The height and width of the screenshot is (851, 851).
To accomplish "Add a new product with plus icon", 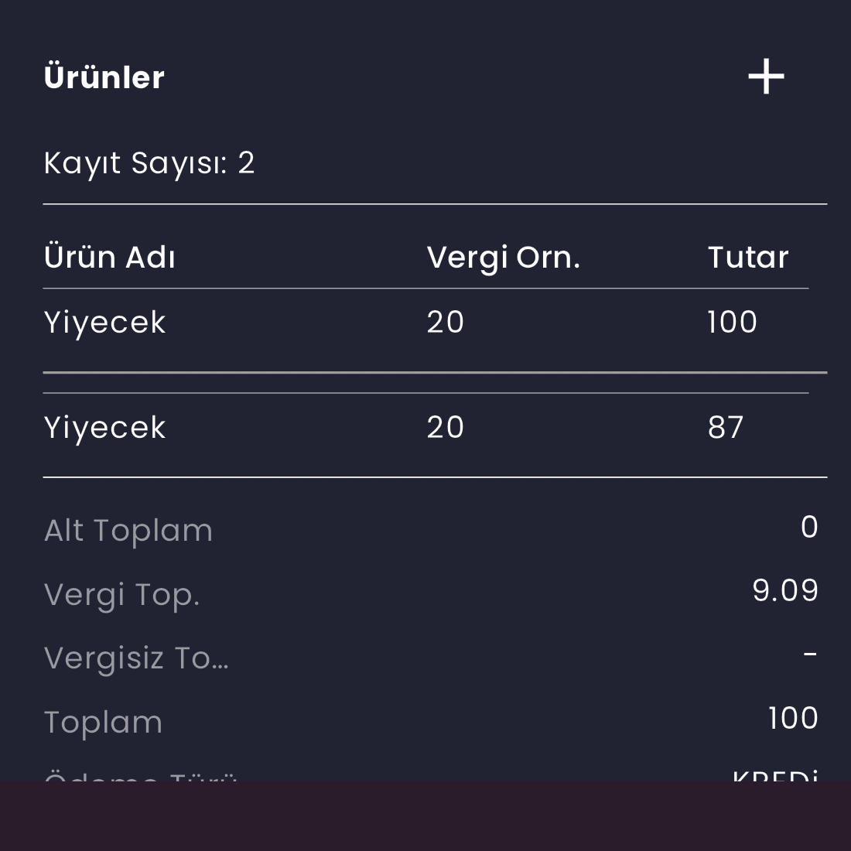I will tap(766, 77).
